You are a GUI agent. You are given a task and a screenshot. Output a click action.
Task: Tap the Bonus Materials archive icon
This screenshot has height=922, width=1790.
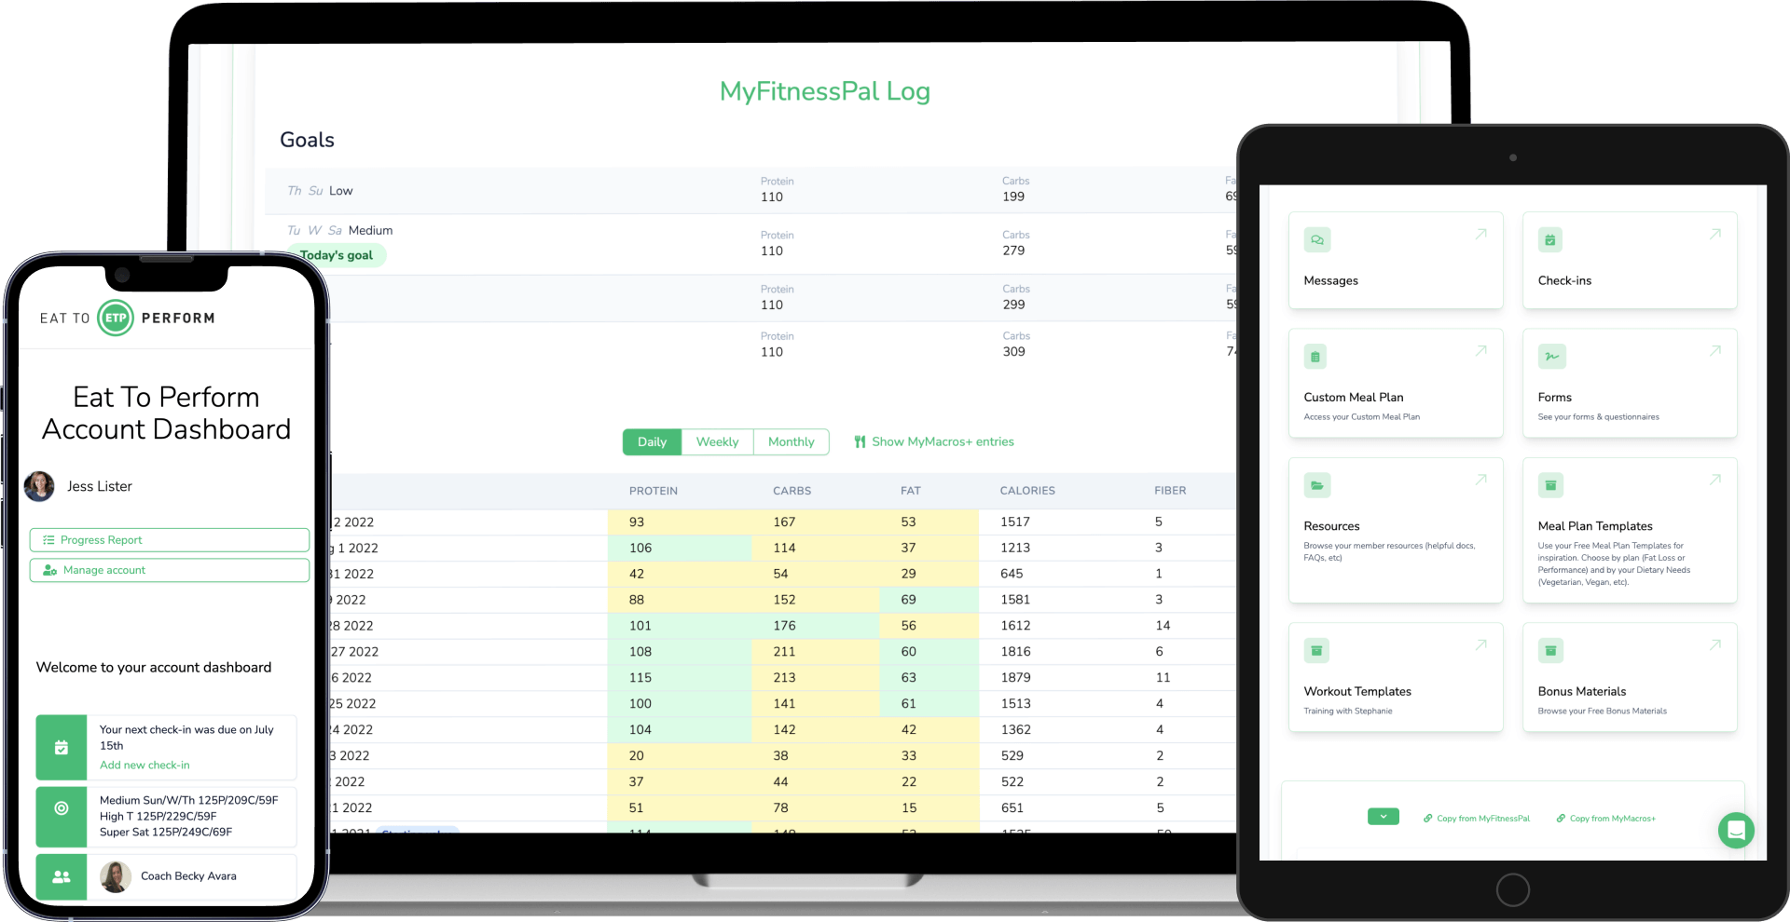click(x=1550, y=650)
